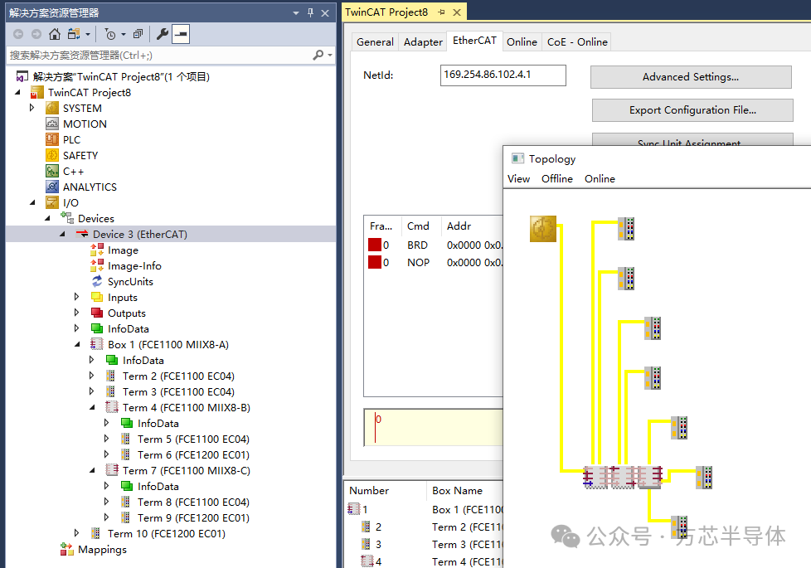The image size is (811, 568).
Task: Open the pending changes filter clock icon
Action: [110, 34]
